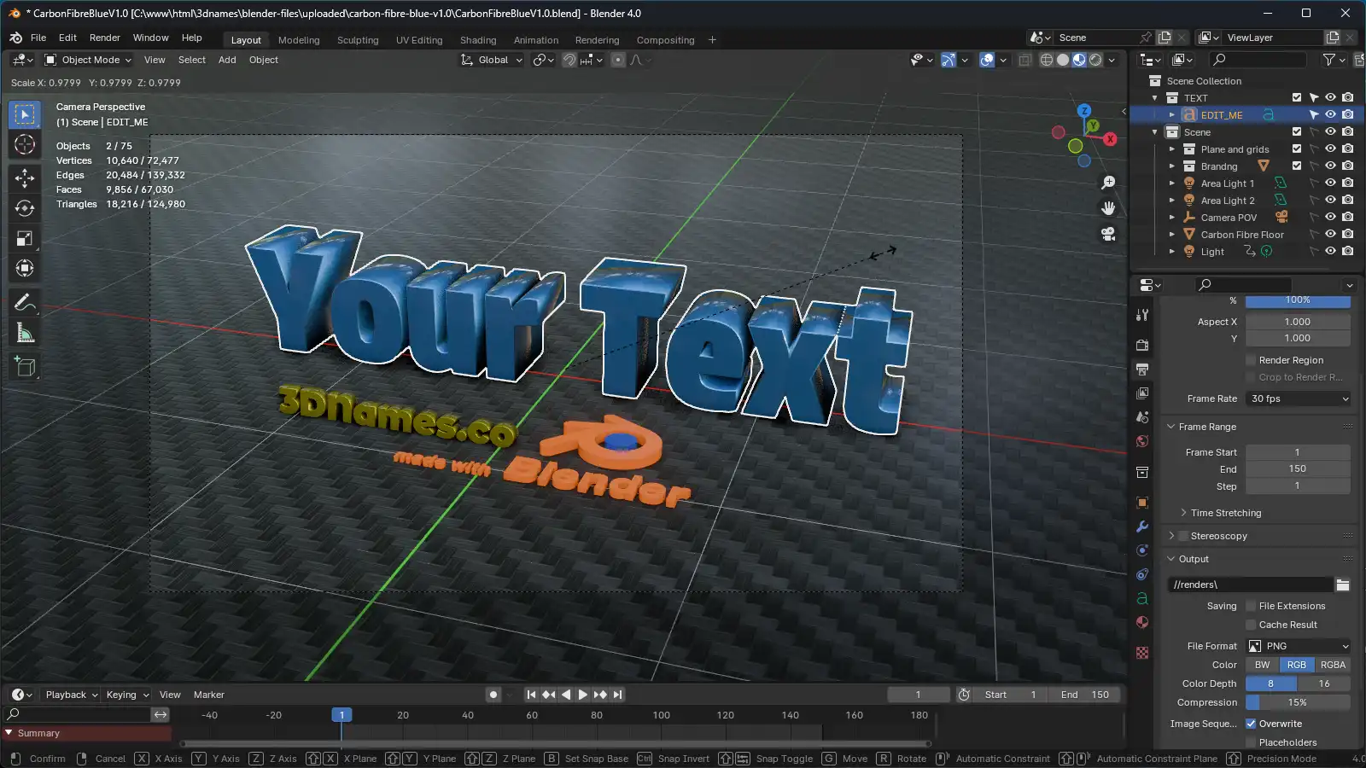Image resolution: width=1366 pixels, height=768 pixels.
Task: Select the Cursor tool in toolbar
Action: (25, 145)
